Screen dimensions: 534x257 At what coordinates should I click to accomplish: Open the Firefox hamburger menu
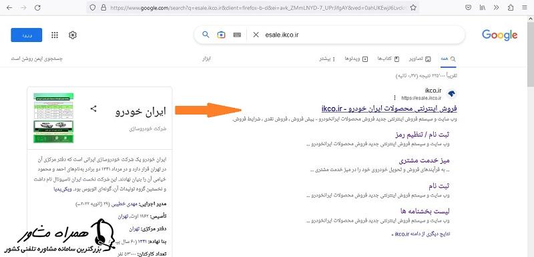(525, 7)
